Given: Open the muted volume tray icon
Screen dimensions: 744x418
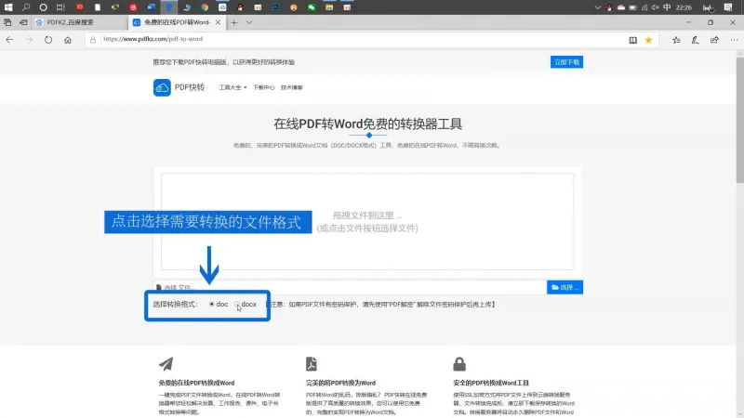Looking at the screenshot, I should pos(656,7).
